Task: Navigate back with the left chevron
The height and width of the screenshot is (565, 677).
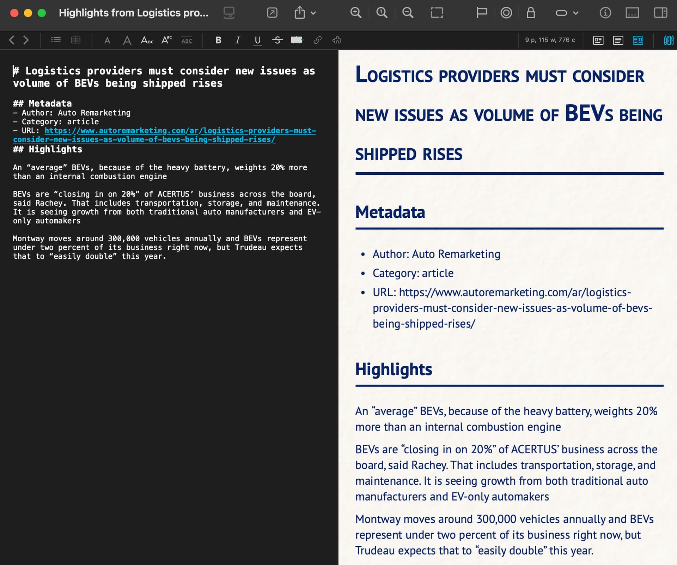Action: [12, 40]
